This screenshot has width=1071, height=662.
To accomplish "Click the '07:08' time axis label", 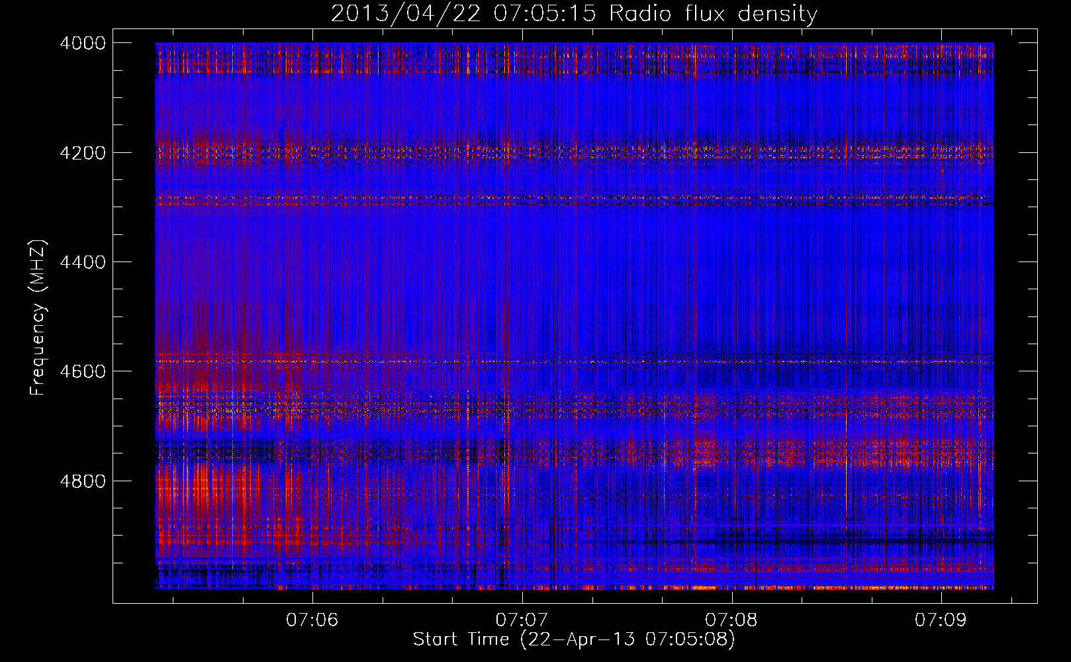I will point(731,620).
